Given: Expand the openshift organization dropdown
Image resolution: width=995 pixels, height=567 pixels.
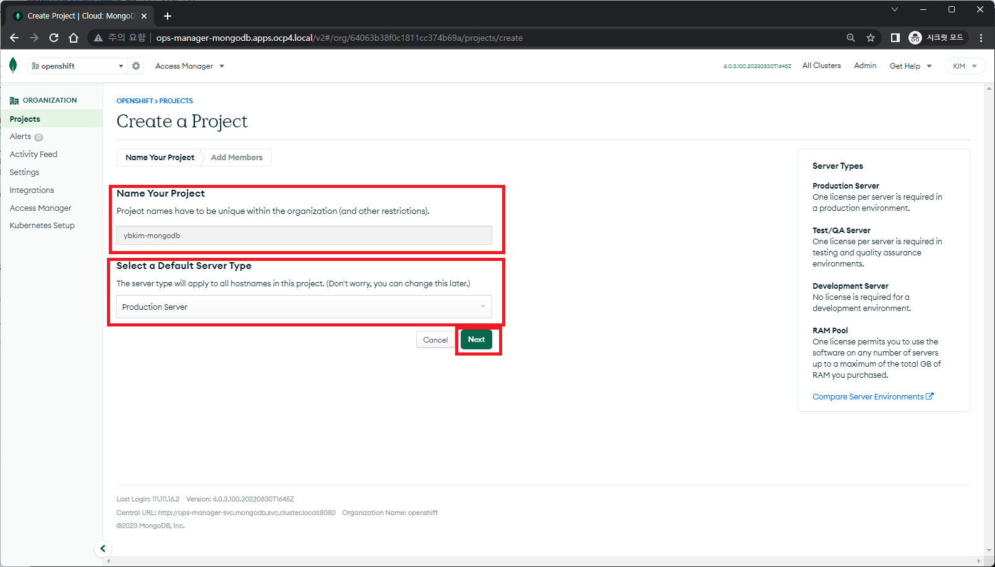Looking at the screenshot, I should (77, 66).
